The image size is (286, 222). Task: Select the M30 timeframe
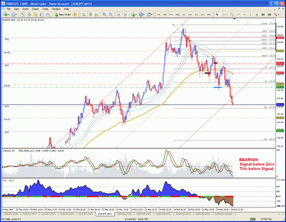178,15
